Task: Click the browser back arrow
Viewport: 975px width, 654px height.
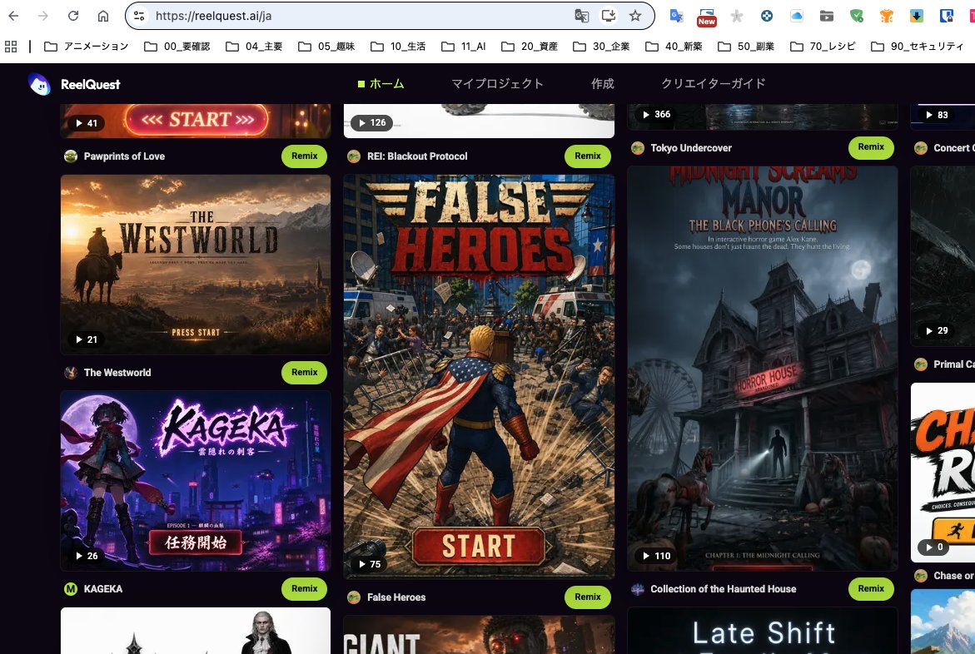Action: point(13,16)
